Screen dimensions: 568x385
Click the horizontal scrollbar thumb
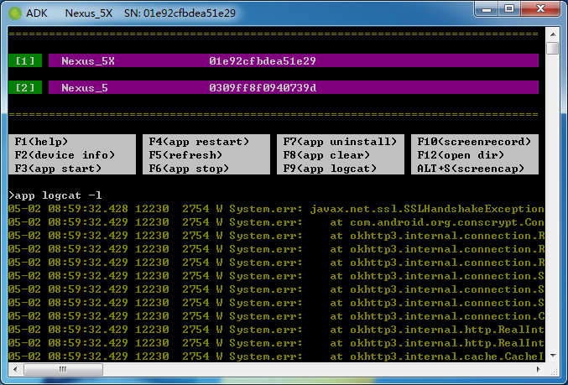click(63, 369)
